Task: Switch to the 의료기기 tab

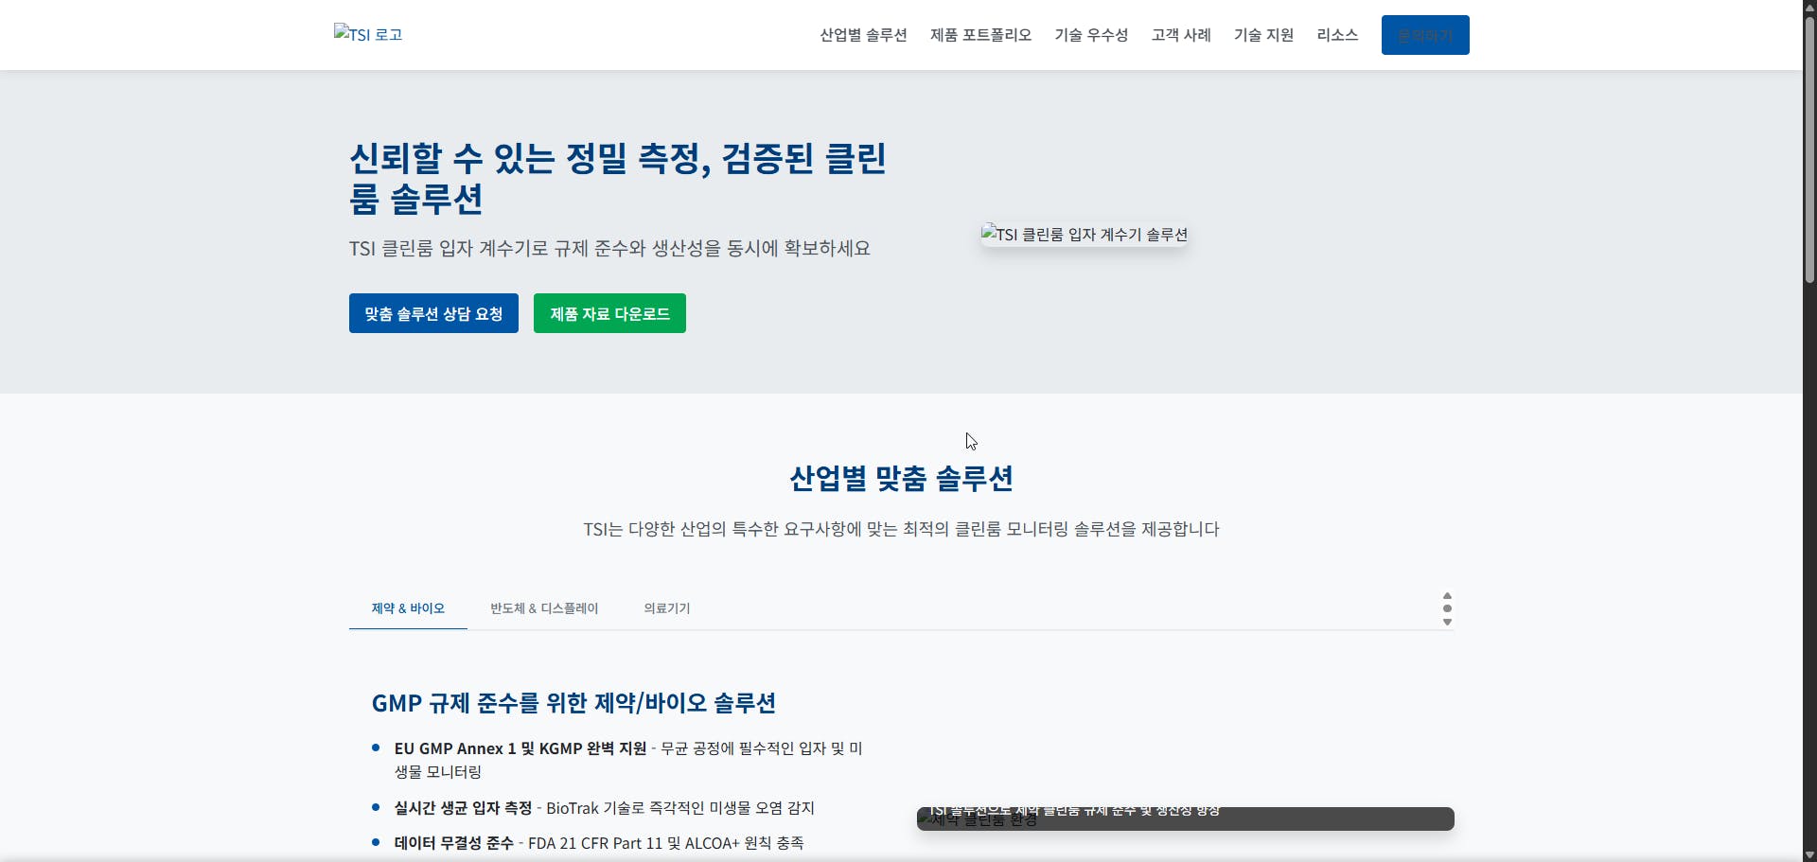Action: [x=667, y=608]
